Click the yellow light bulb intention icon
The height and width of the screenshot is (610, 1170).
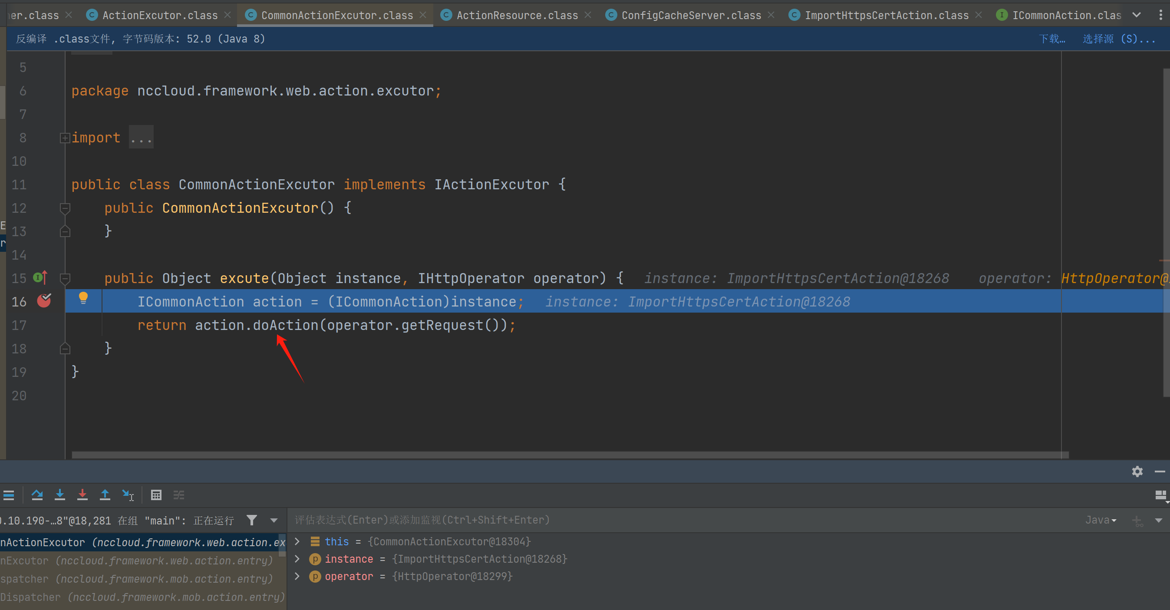click(83, 298)
